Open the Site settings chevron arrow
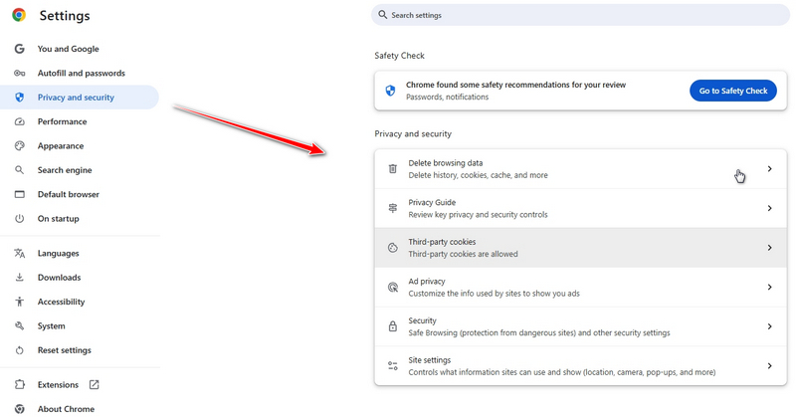The width and height of the screenshot is (796, 417). click(x=769, y=366)
